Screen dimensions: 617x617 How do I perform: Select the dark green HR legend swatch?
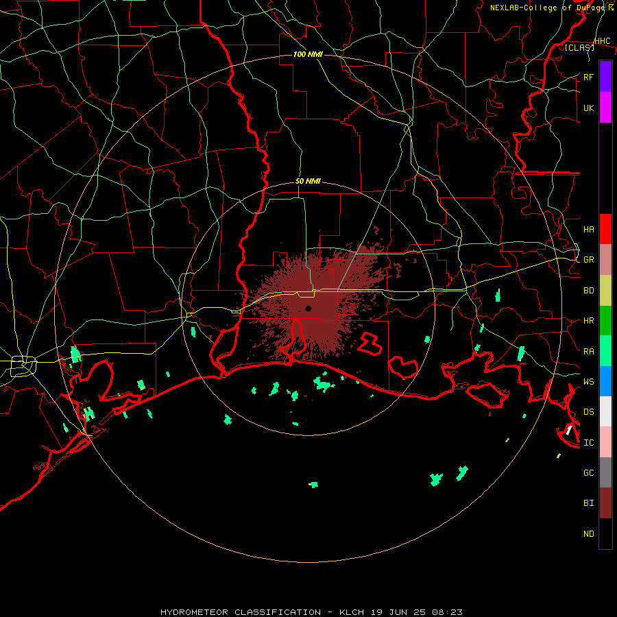coord(605,320)
